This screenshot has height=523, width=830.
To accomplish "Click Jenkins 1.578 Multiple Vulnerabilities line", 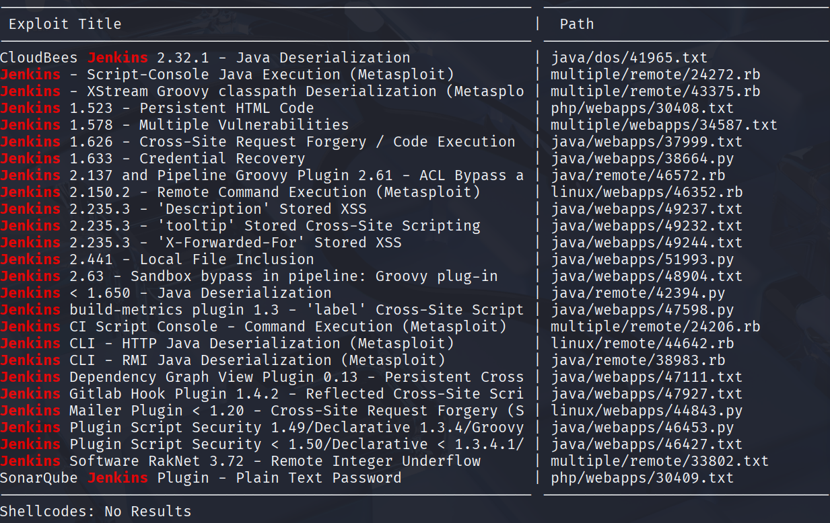I will (174, 125).
